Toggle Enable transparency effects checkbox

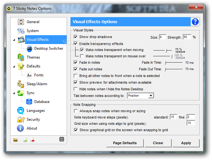[76, 44]
